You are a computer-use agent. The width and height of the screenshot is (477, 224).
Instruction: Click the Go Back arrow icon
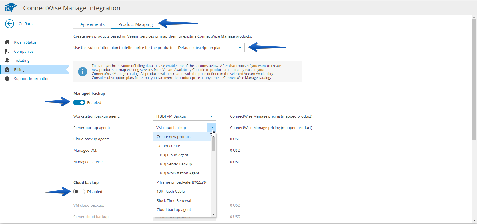click(x=9, y=24)
